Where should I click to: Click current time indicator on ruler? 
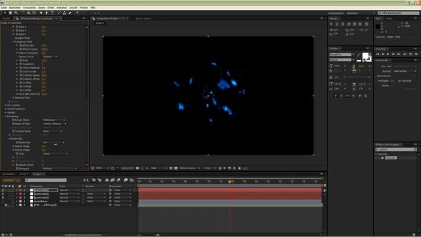[230, 182]
